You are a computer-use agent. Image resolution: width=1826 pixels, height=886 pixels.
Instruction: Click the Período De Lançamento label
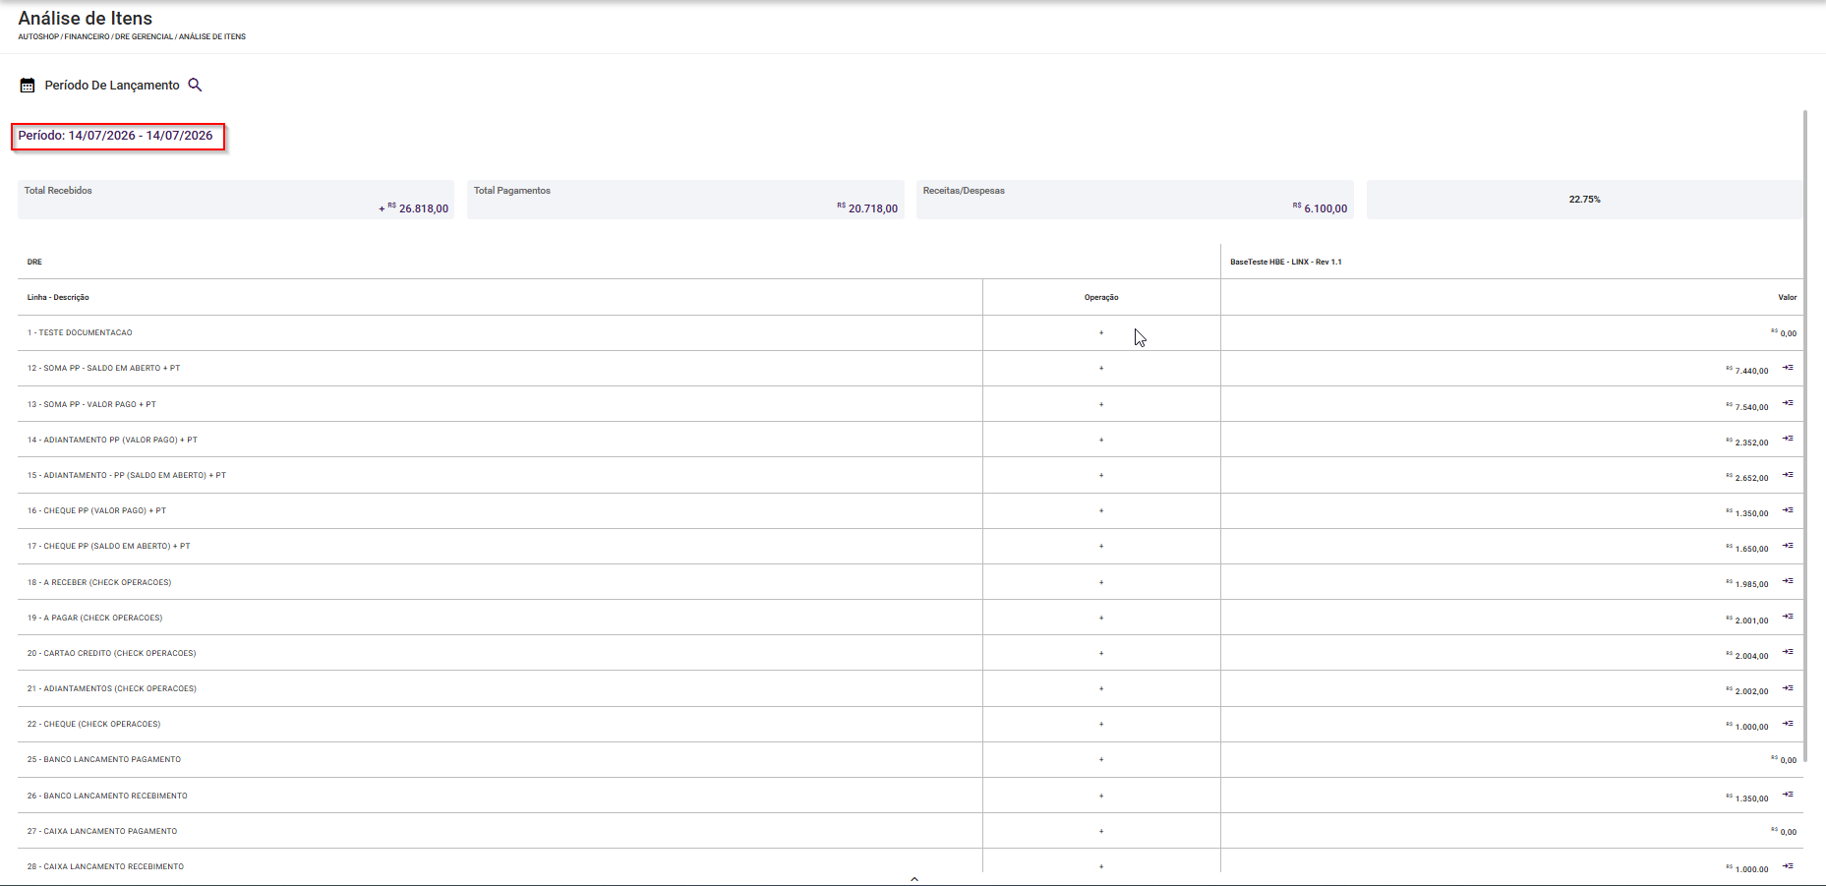(x=112, y=86)
